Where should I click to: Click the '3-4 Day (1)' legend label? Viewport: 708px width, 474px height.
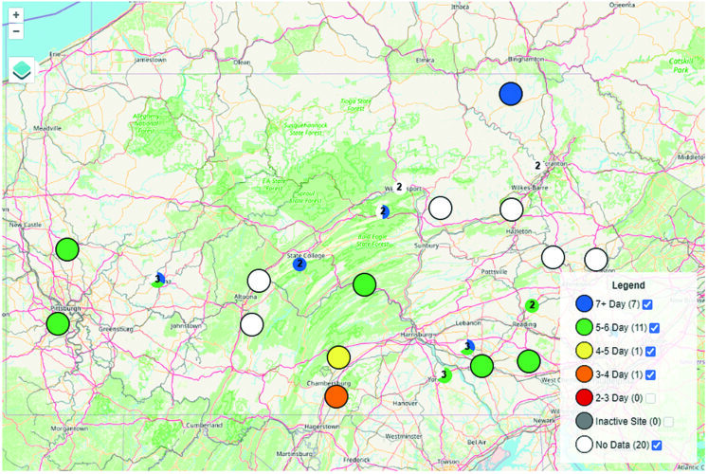[x=619, y=374]
